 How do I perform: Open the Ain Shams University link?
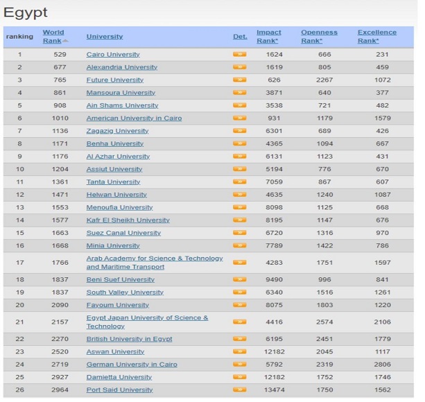coord(122,105)
